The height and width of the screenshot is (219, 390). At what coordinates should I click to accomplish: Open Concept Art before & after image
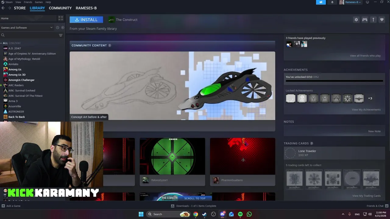172,86
